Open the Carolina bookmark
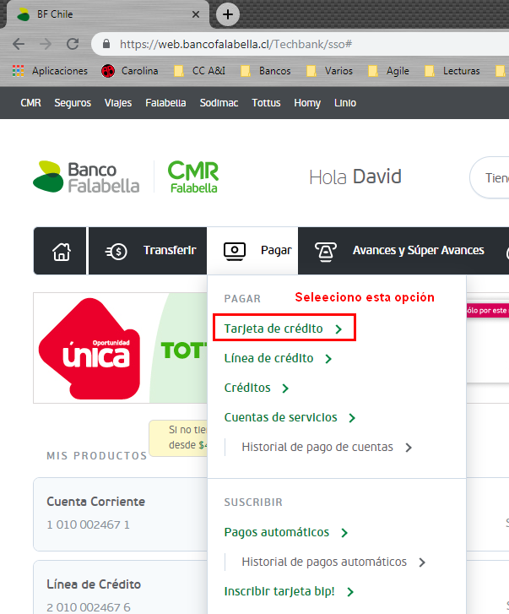Image resolution: width=509 pixels, height=614 pixels. pos(130,71)
